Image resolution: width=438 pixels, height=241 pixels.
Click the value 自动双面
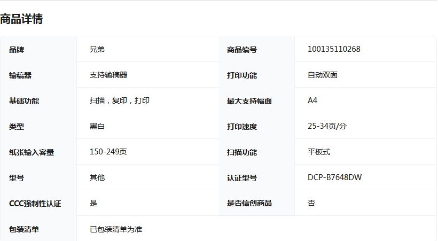(x=323, y=75)
